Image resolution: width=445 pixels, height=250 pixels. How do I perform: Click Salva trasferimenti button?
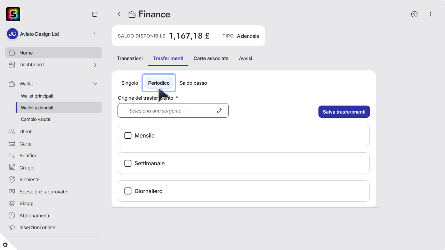(344, 112)
